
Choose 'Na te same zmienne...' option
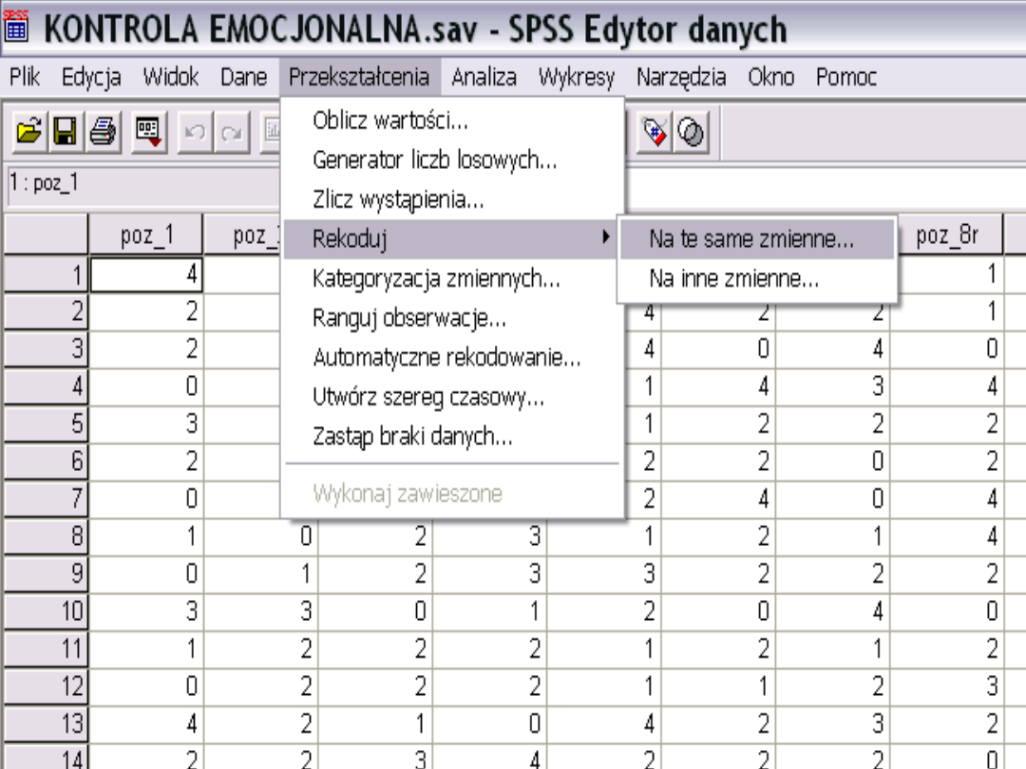(x=750, y=239)
